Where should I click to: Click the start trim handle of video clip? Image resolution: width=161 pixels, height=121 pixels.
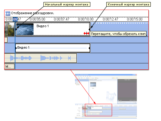[16, 30]
